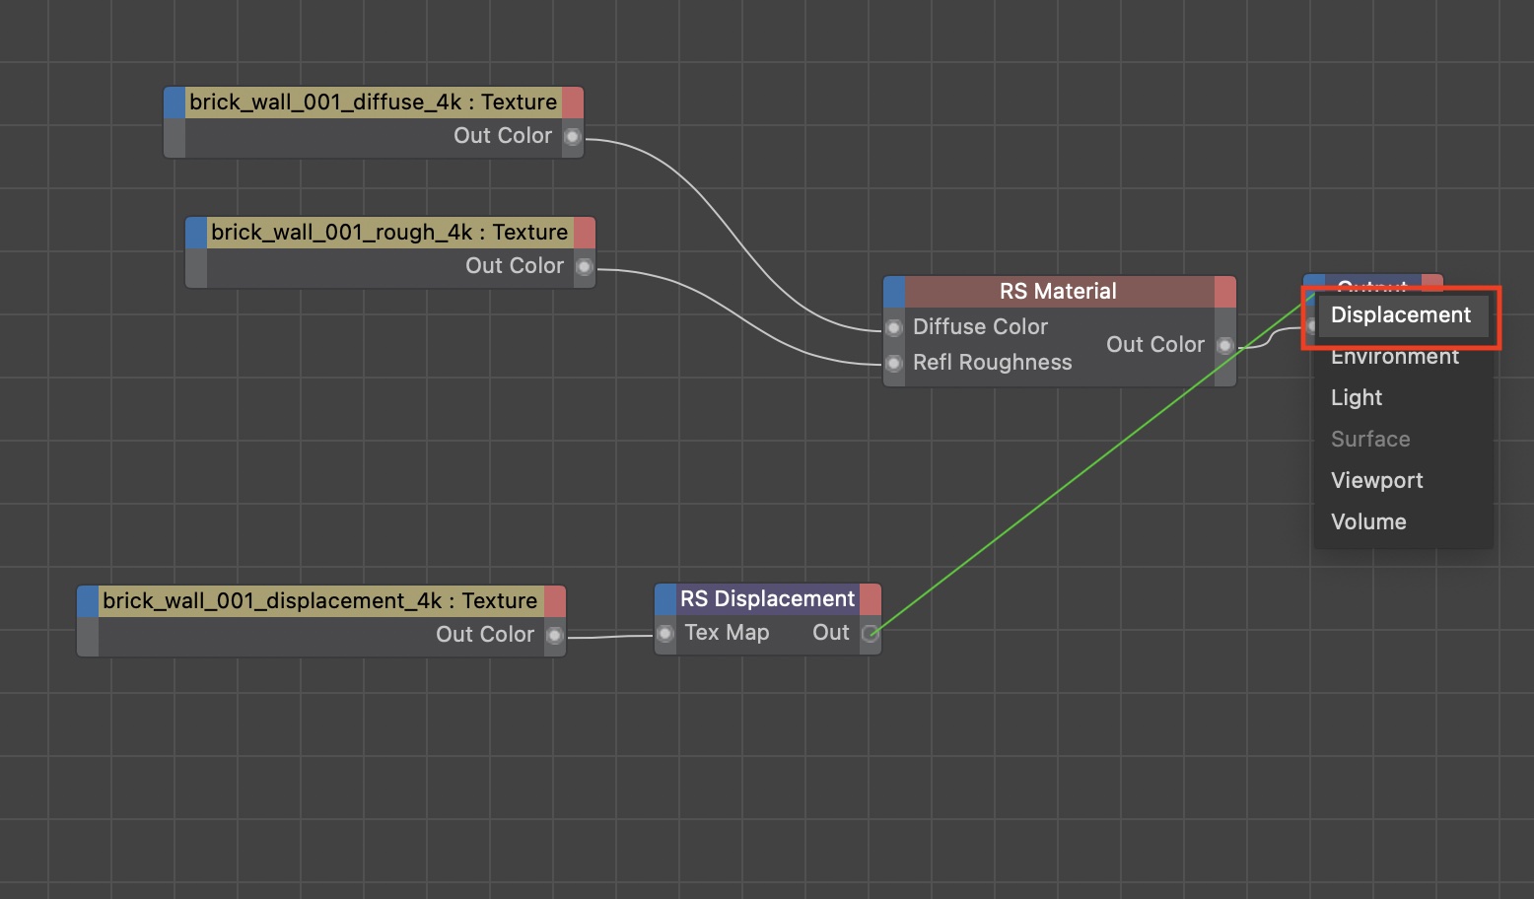Click the Refl Roughness input port
Image resolution: width=1534 pixels, height=899 pixels.
point(894,363)
